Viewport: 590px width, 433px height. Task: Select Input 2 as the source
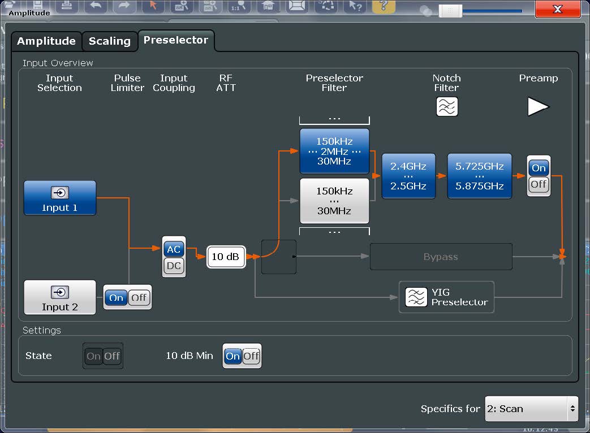pyautogui.click(x=60, y=298)
